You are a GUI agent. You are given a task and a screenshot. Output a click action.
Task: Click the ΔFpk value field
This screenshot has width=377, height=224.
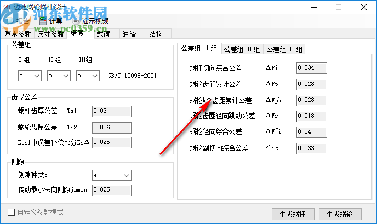coord(312,100)
